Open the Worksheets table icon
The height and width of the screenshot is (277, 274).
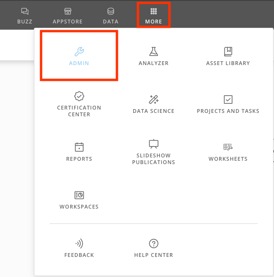click(x=228, y=147)
